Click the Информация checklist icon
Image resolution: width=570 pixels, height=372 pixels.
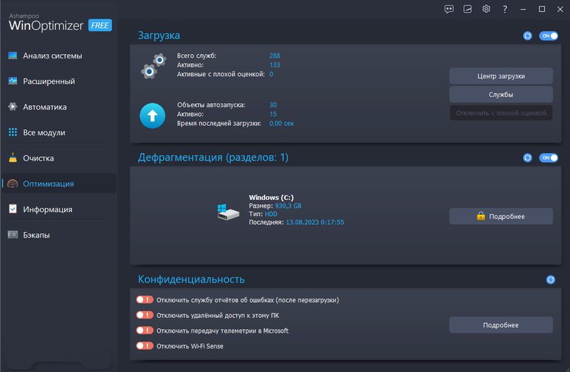[x=13, y=209]
